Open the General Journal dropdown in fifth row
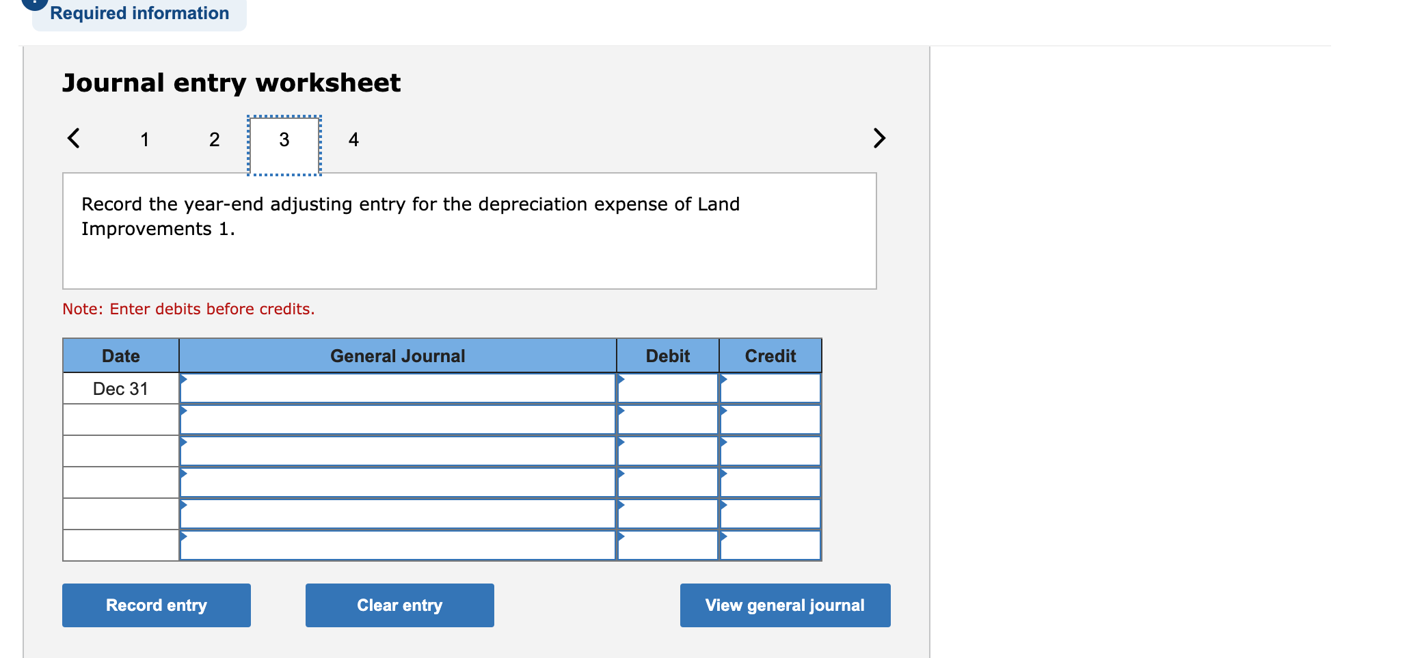Image resolution: width=1422 pixels, height=658 pixels. coord(183,505)
